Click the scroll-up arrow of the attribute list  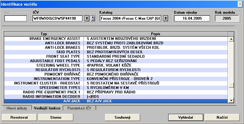(231, 39)
